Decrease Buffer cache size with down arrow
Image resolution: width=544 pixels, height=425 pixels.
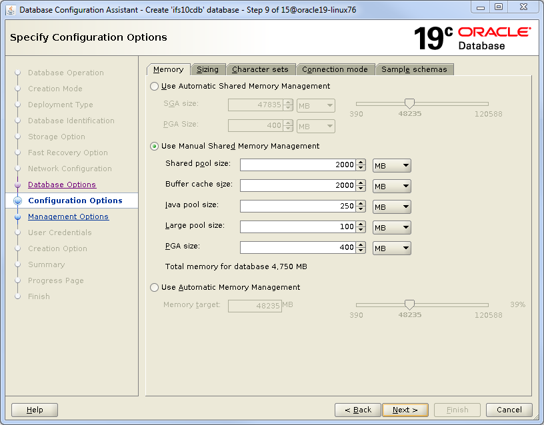point(361,189)
